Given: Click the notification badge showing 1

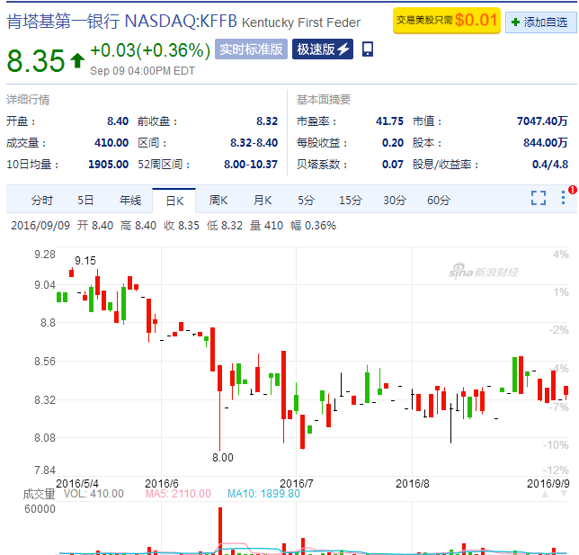Looking at the screenshot, I should (573, 190).
